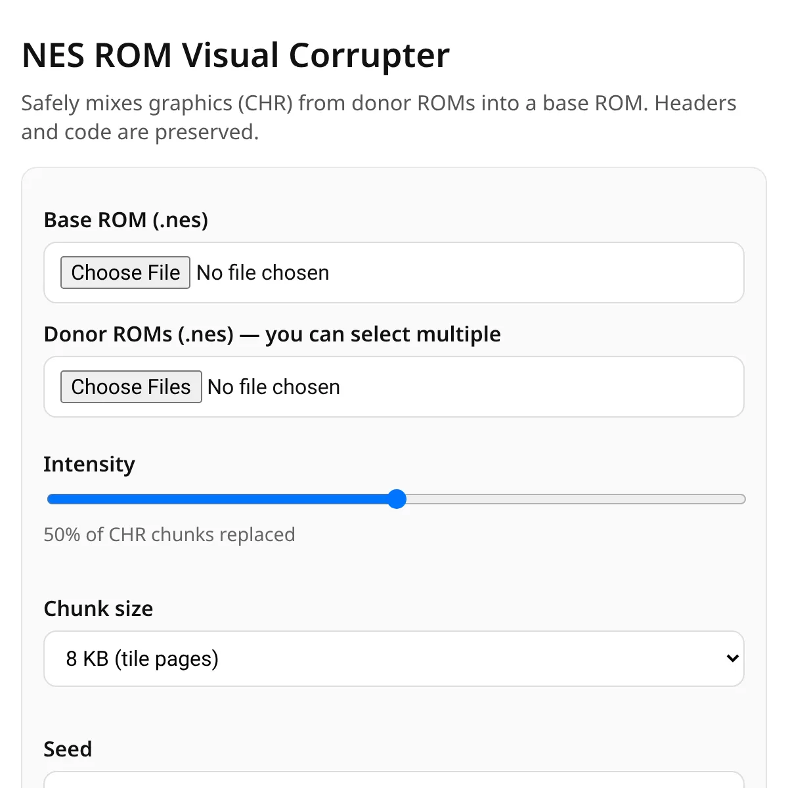Click the Intensity label

click(x=89, y=464)
